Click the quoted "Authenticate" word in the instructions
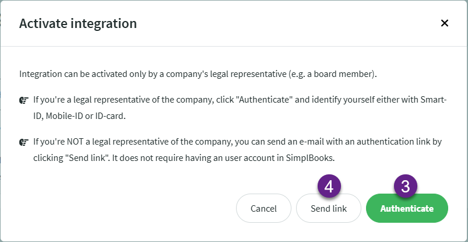This screenshot has height=242, width=468. [x=264, y=100]
